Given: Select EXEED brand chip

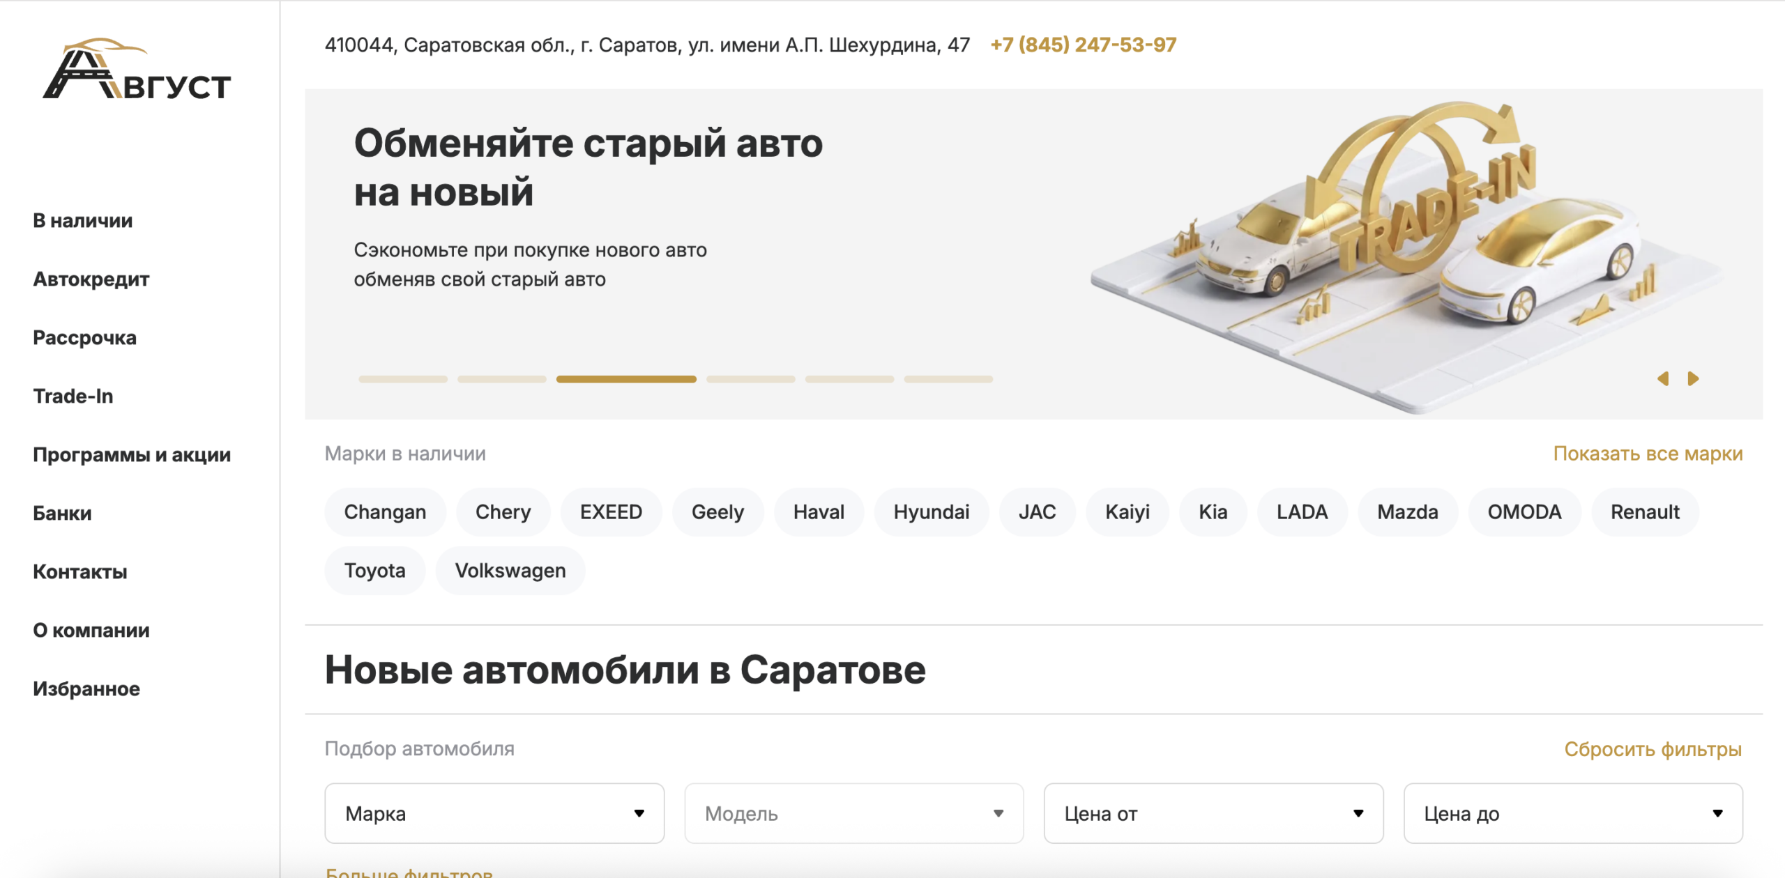Looking at the screenshot, I should [x=611, y=512].
